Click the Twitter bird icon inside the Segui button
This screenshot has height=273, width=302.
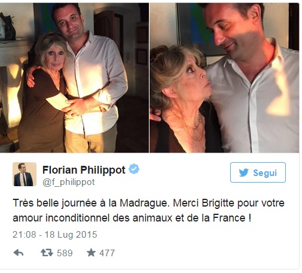click(x=244, y=172)
